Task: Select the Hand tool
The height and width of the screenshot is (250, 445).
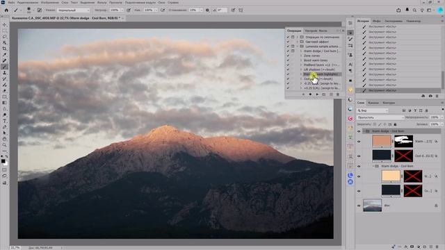Action: 4,139
